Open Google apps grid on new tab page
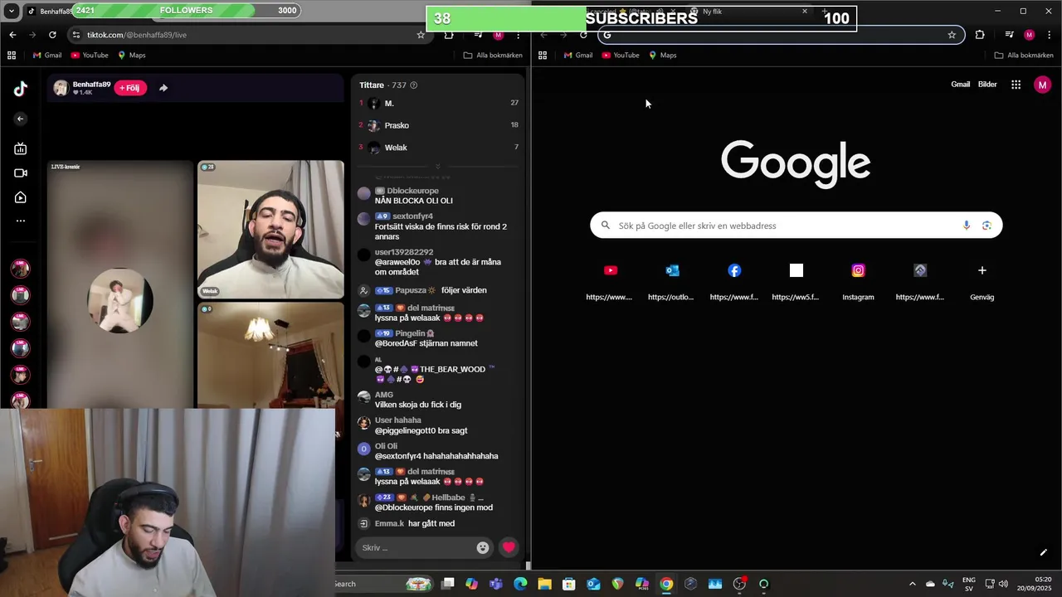 1016,85
